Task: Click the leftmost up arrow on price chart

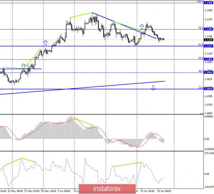Action: (x=23, y=66)
